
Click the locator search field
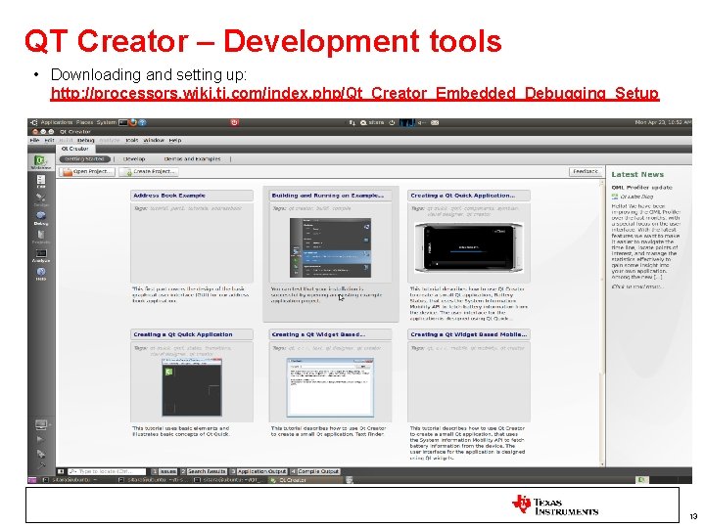(x=107, y=471)
